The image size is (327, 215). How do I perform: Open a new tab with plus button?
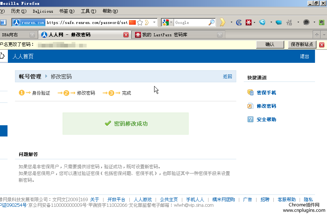pos(316,35)
